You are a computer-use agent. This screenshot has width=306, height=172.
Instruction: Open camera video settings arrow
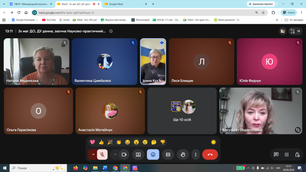(x=115, y=154)
